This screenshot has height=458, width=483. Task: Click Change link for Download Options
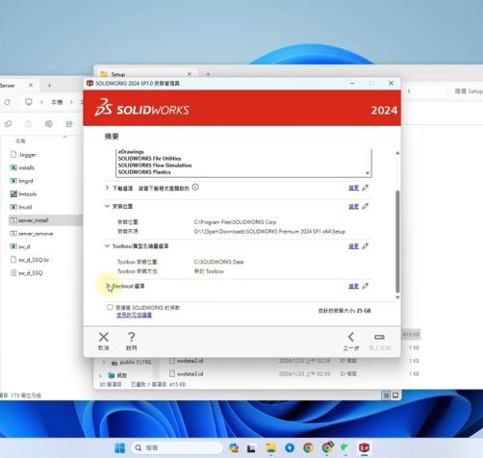click(x=353, y=188)
